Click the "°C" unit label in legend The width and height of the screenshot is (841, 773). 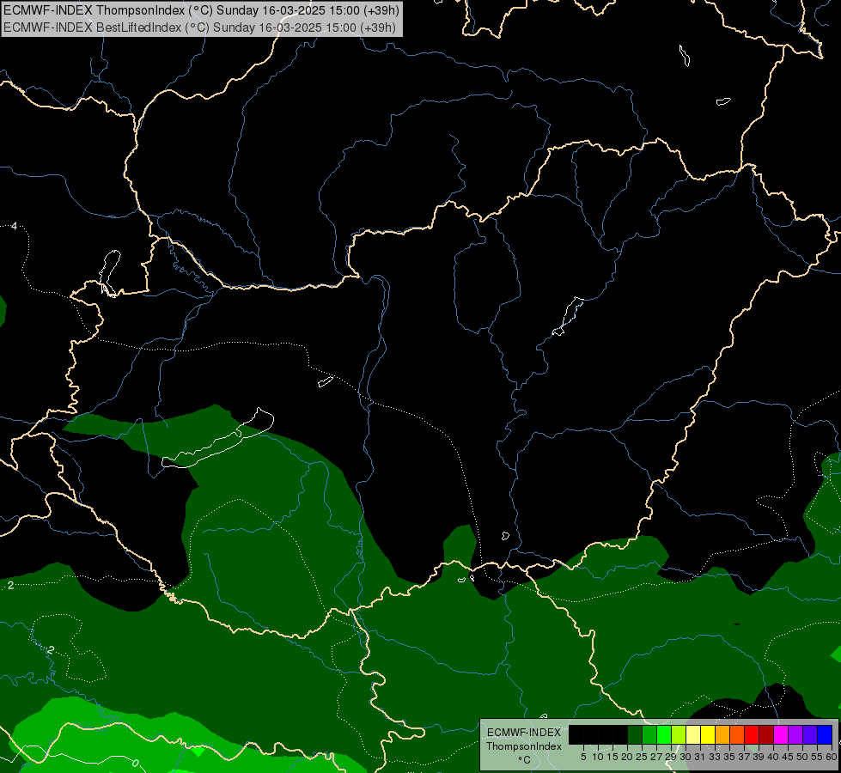525,760
